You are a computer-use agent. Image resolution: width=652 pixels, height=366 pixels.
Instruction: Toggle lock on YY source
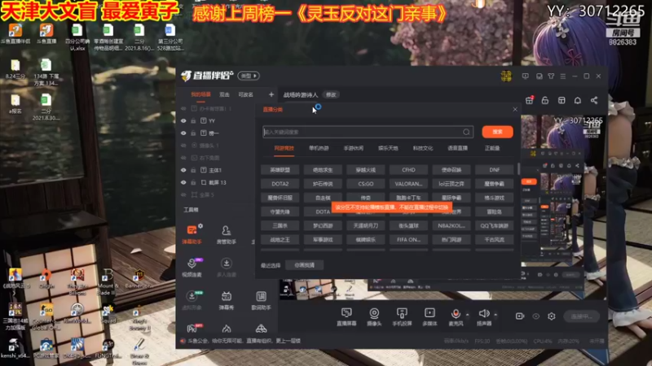coord(193,120)
